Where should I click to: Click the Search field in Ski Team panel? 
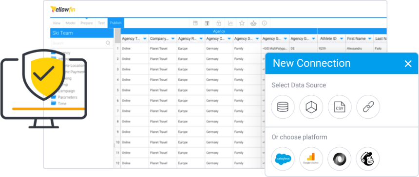(x=81, y=43)
